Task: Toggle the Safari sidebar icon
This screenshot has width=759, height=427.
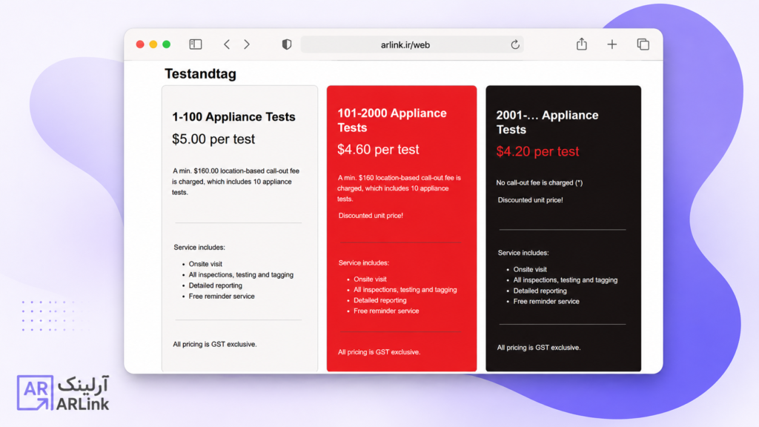Action: [196, 44]
